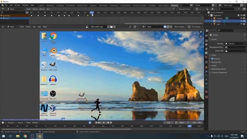
Task: Open Chrome from the Windows taskbar
Action: click(25, 136)
